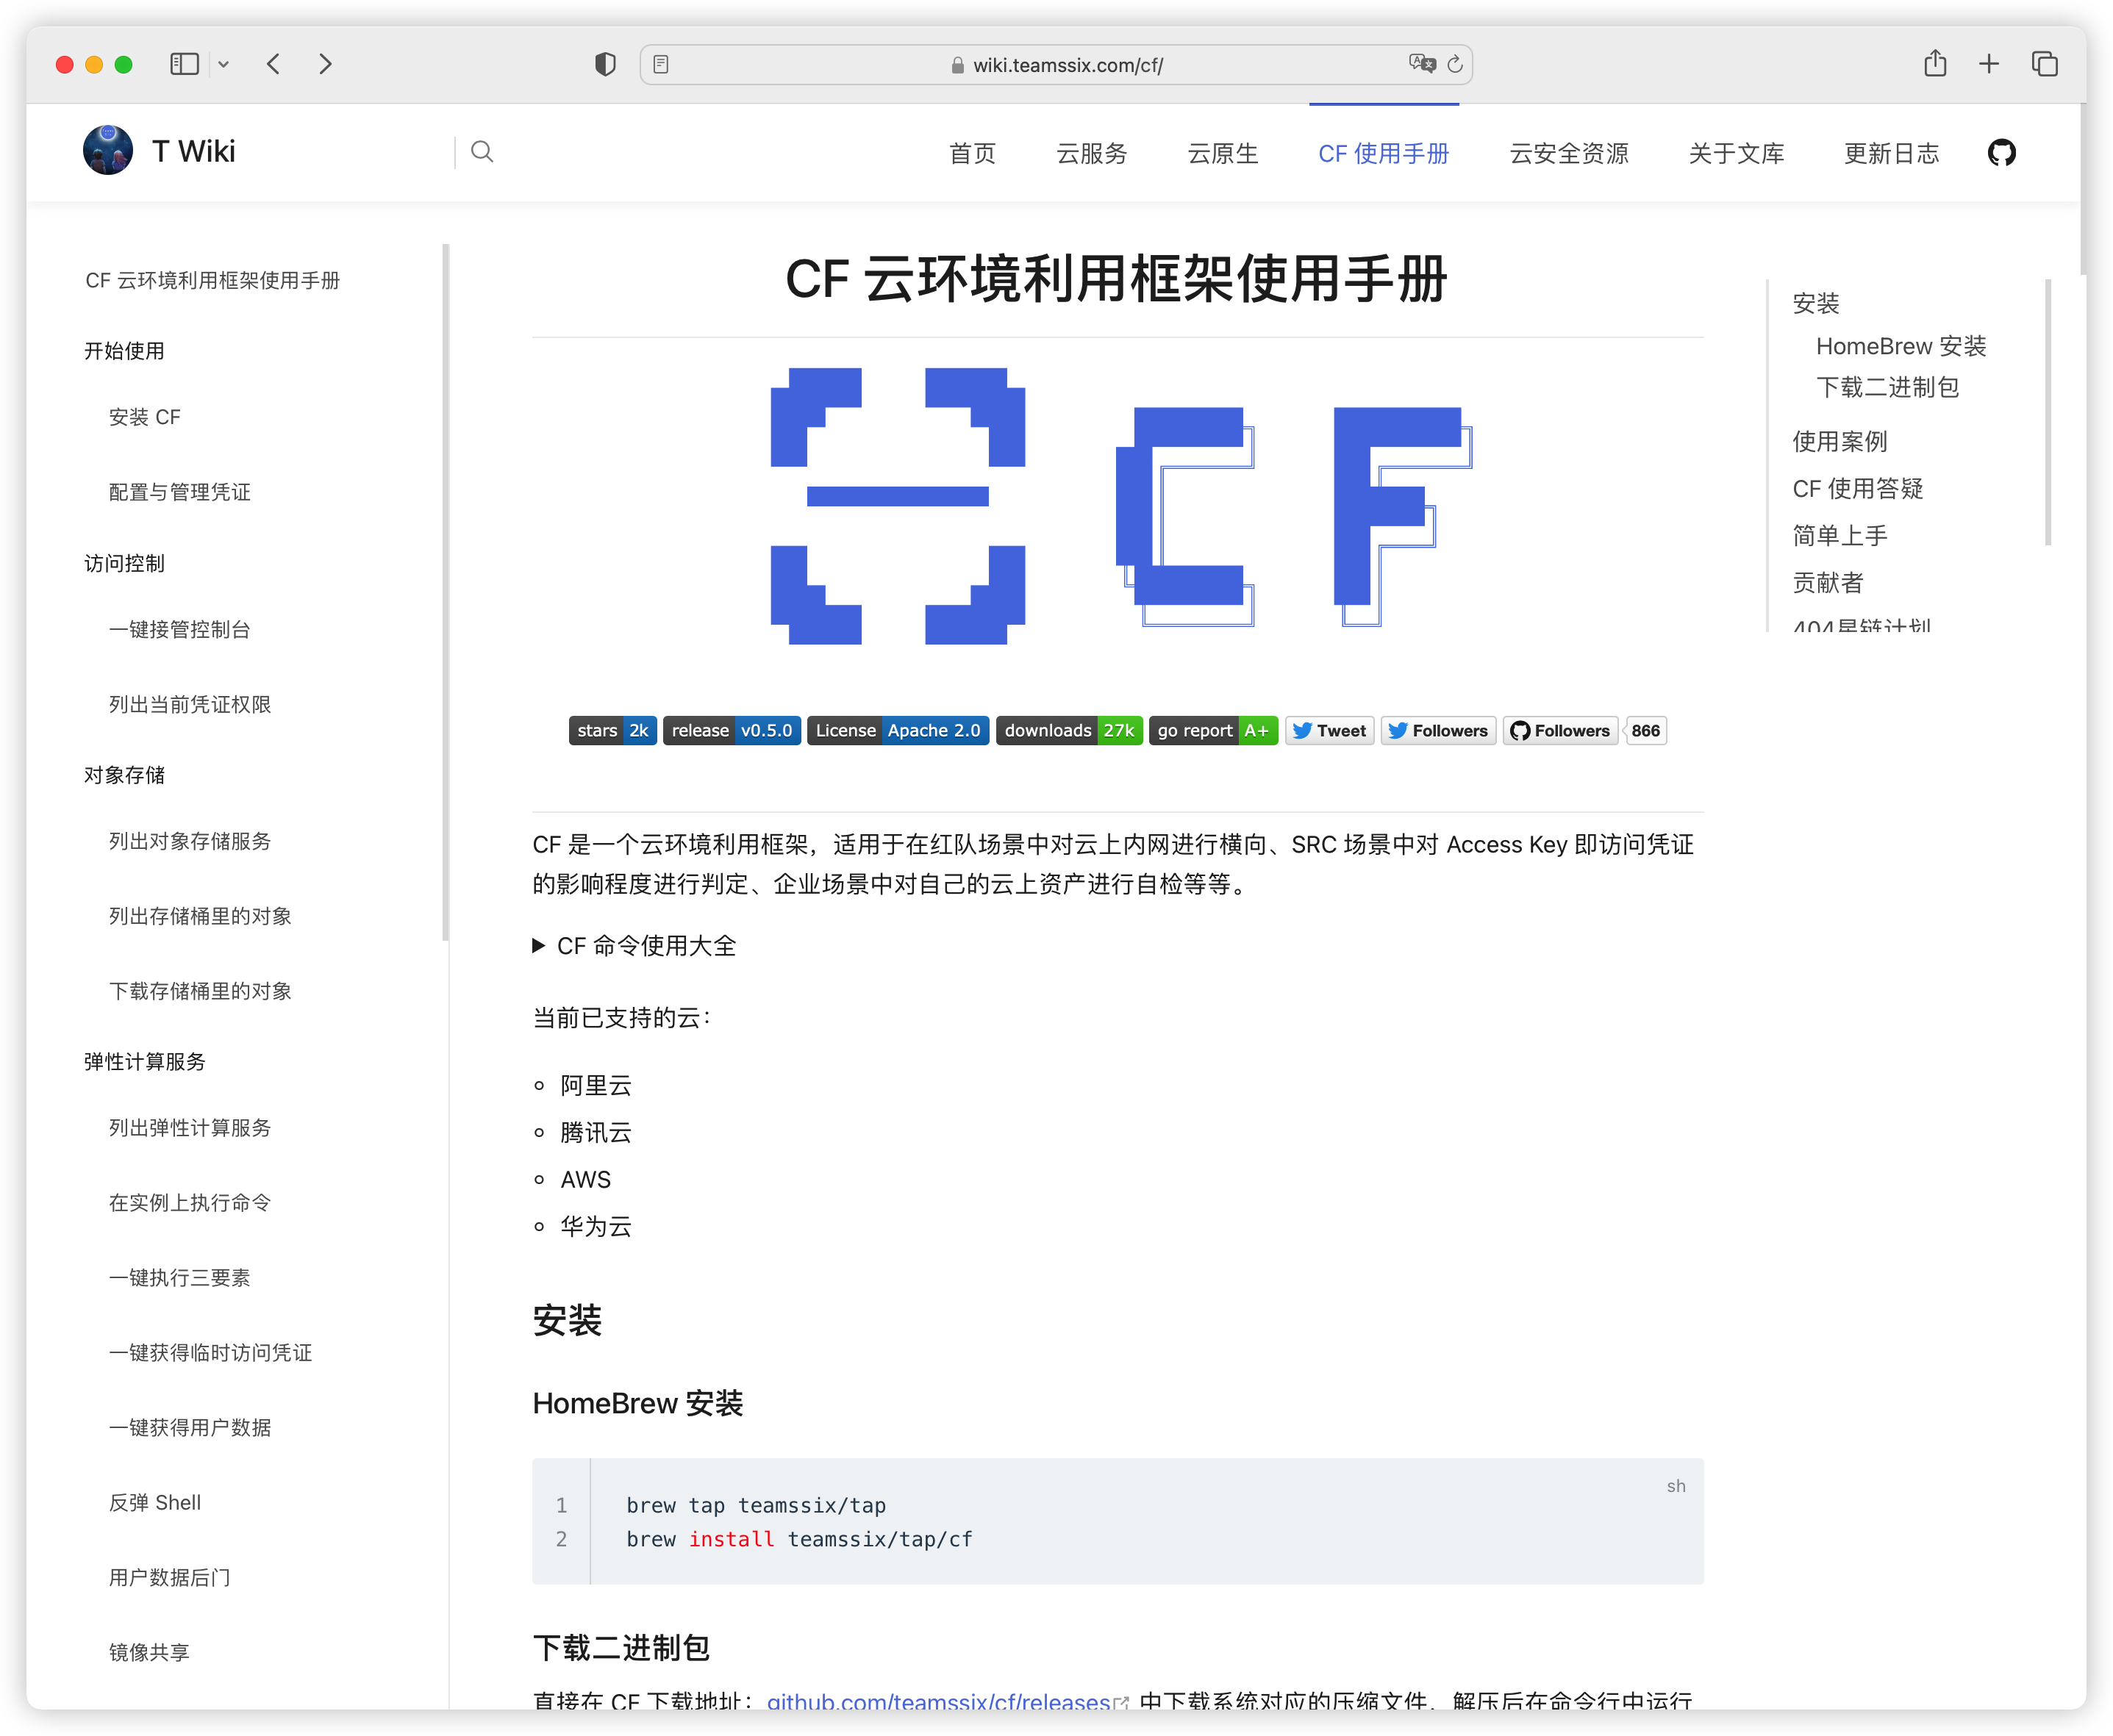Jump to 使用案例 in right outline
The height and width of the screenshot is (1736, 2113).
point(1839,441)
